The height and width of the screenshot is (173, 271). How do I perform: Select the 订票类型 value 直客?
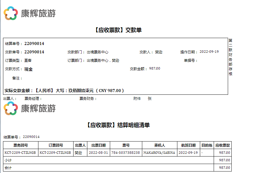28,60
